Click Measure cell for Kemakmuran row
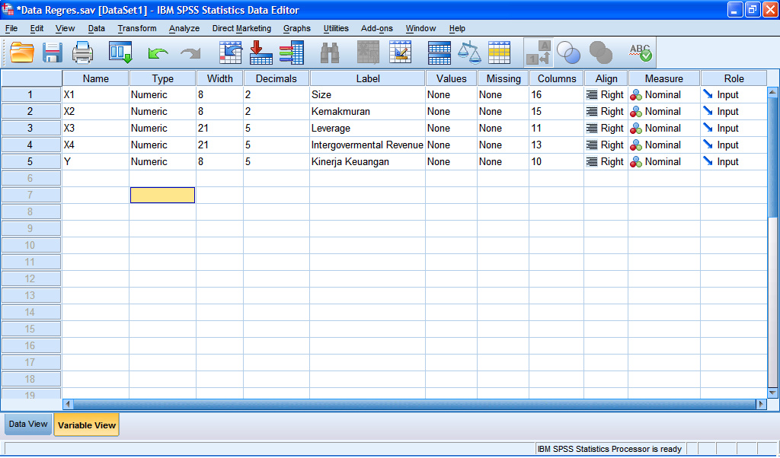Image resolution: width=780 pixels, height=458 pixels. click(x=663, y=111)
